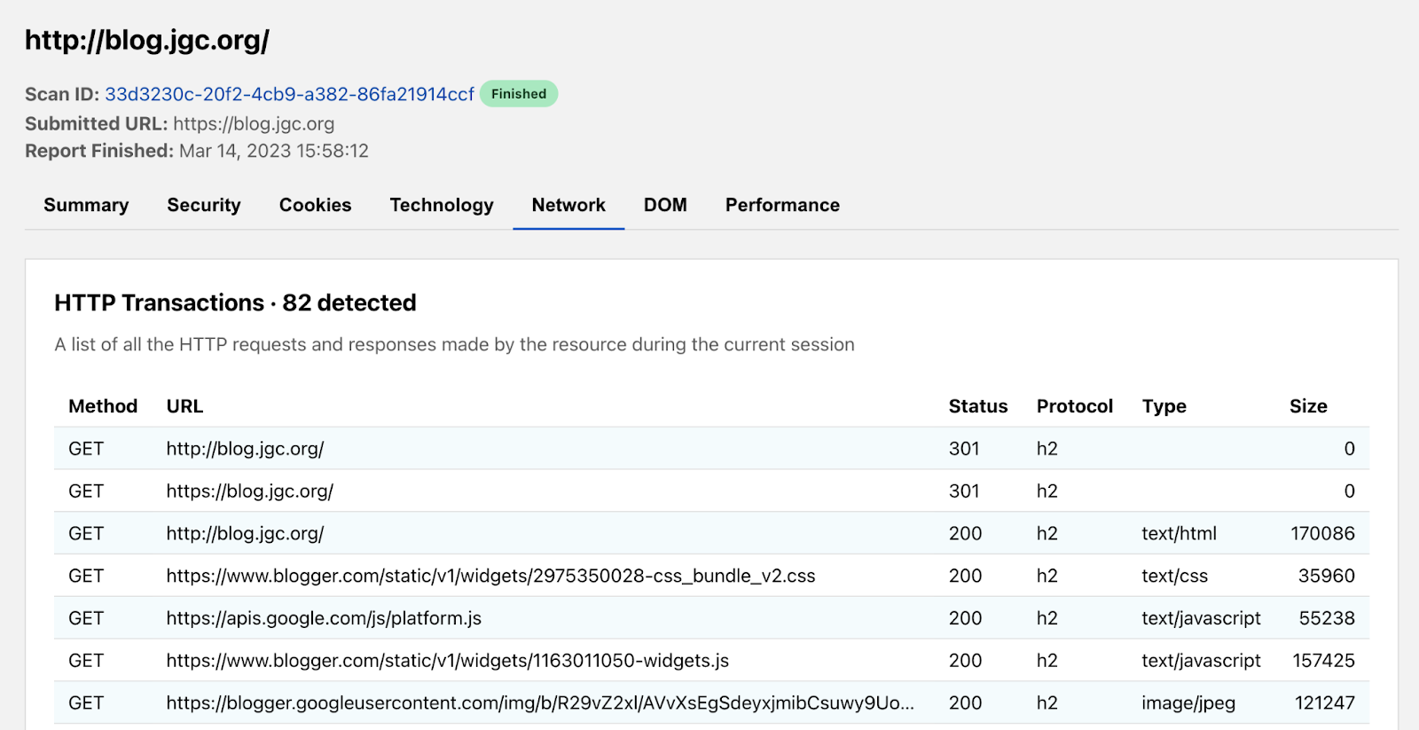
Task: Click the Status column header
Action: tap(978, 406)
